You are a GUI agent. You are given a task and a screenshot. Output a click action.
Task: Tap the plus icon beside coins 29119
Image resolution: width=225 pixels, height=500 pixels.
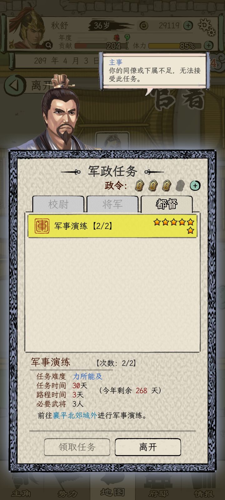(188, 25)
